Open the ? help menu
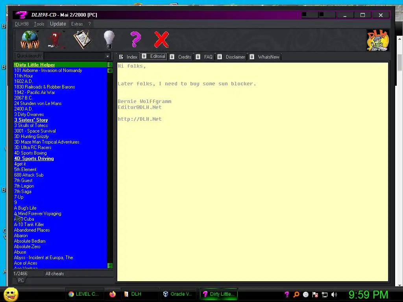Image resolution: width=403 pixels, height=302 pixels. coord(89,24)
